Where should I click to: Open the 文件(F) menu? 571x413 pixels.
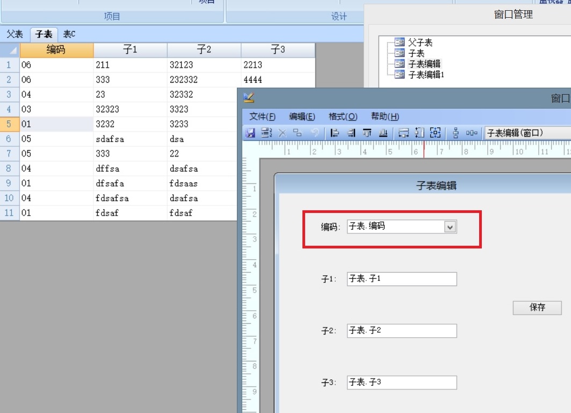262,117
